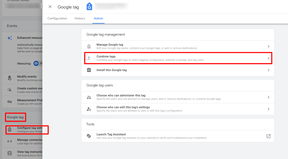Viewport: 288px width, 159px height.
Task: Click the Modify events hand icon
Action: [10, 78]
